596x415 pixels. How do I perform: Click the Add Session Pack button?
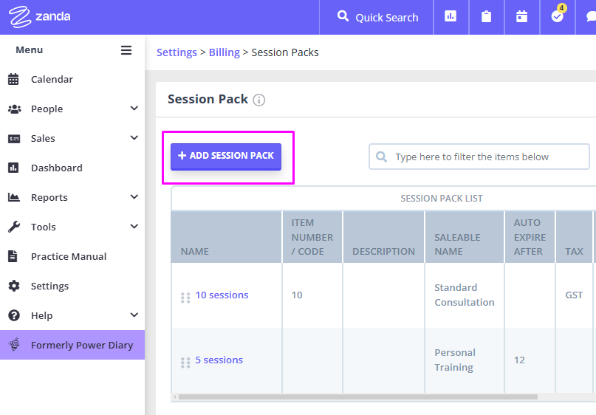tap(226, 157)
